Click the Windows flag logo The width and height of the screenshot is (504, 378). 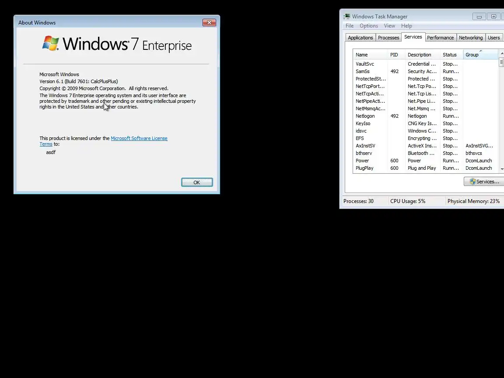51,43
